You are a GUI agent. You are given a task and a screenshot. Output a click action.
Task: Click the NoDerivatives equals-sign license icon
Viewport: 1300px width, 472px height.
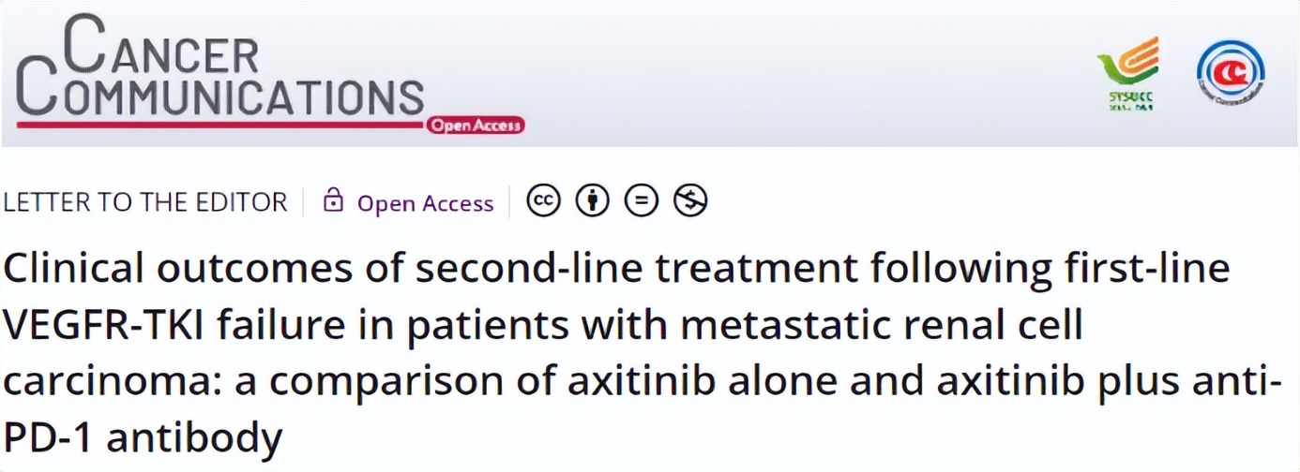click(x=642, y=201)
